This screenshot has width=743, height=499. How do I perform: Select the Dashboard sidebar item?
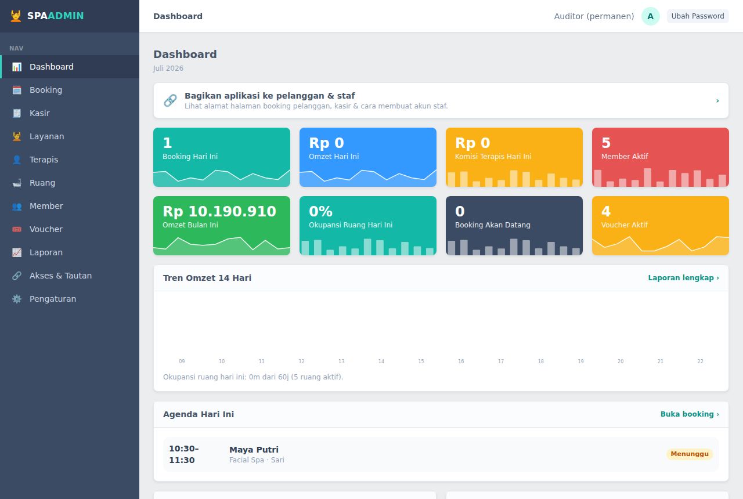pos(70,67)
